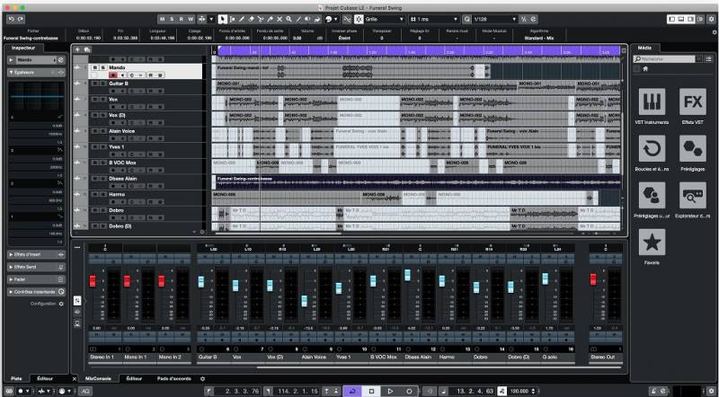Open the Effets VST tile
Screen dimensions: 719x397
pos(692,103)
